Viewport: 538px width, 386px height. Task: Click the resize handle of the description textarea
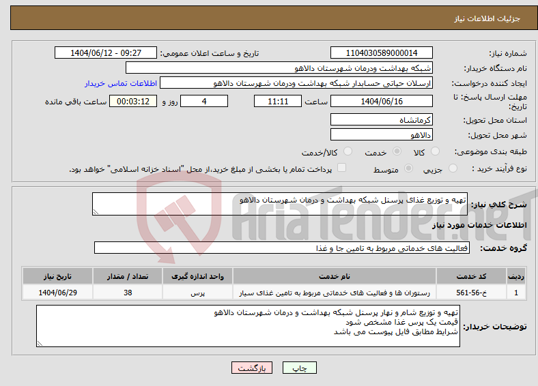[x=96, y=212]
